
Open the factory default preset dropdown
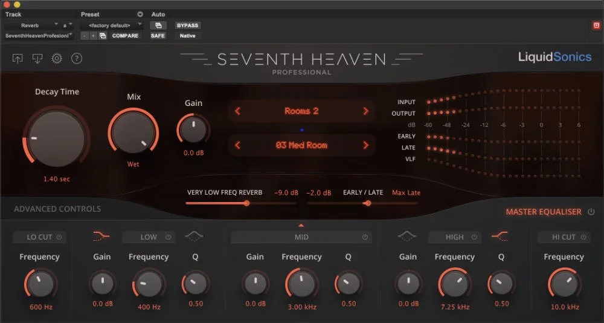(112, 25)
